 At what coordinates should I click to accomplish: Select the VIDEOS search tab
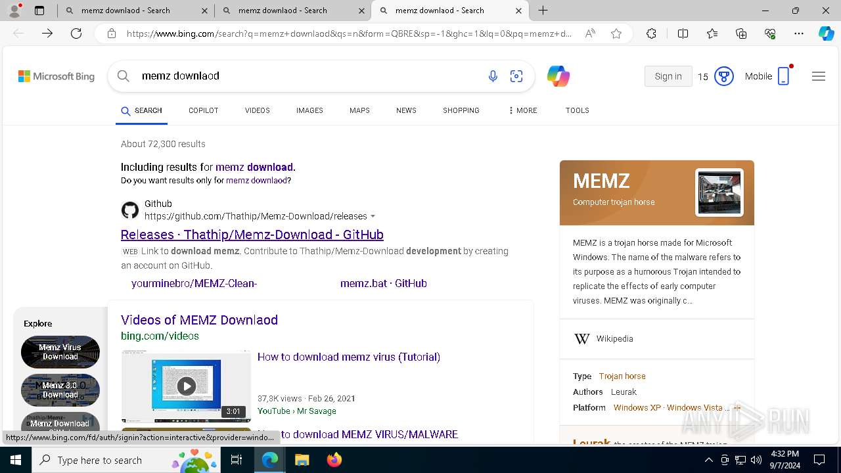coord(258,110)
